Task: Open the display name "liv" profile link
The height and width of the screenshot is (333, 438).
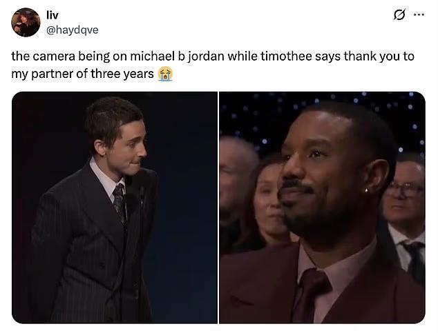Action: click(x=53, y=15)
